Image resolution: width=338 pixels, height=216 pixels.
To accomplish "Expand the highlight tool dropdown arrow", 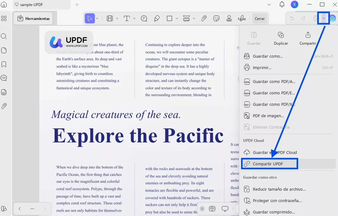I will (x=117, y=18).
